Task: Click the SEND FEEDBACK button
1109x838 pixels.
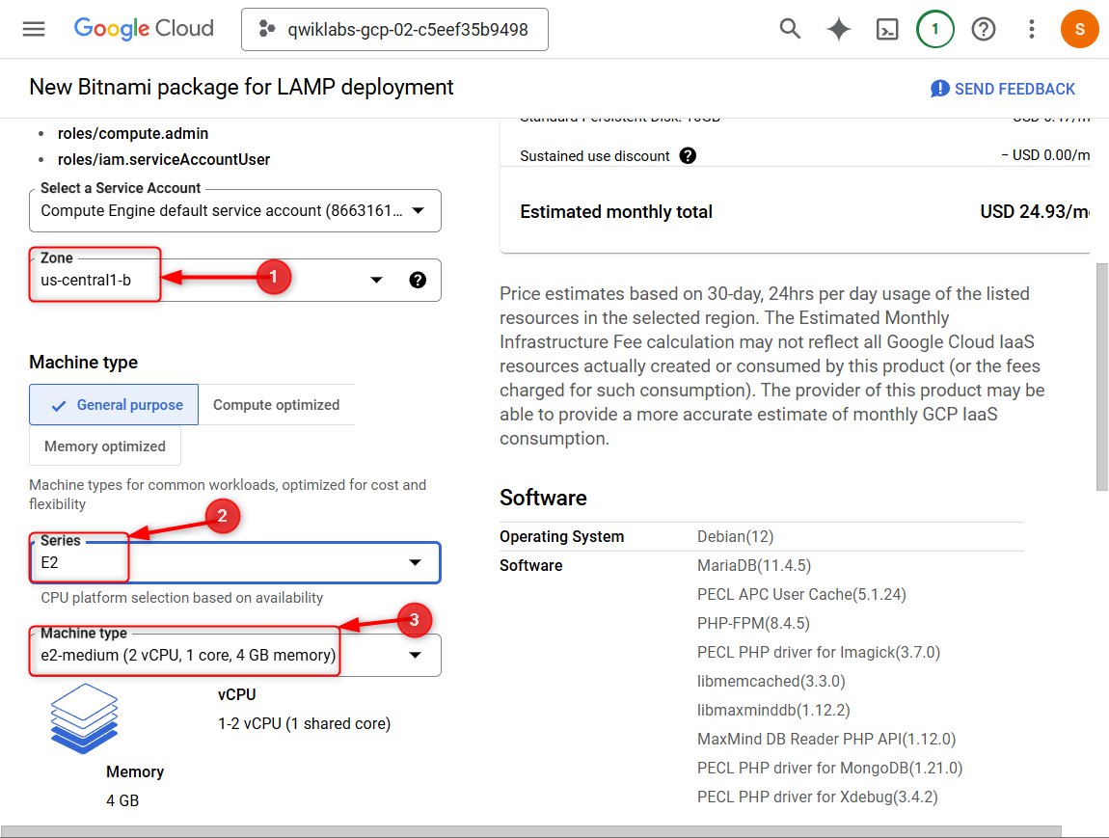Action: coord(1003,89)
